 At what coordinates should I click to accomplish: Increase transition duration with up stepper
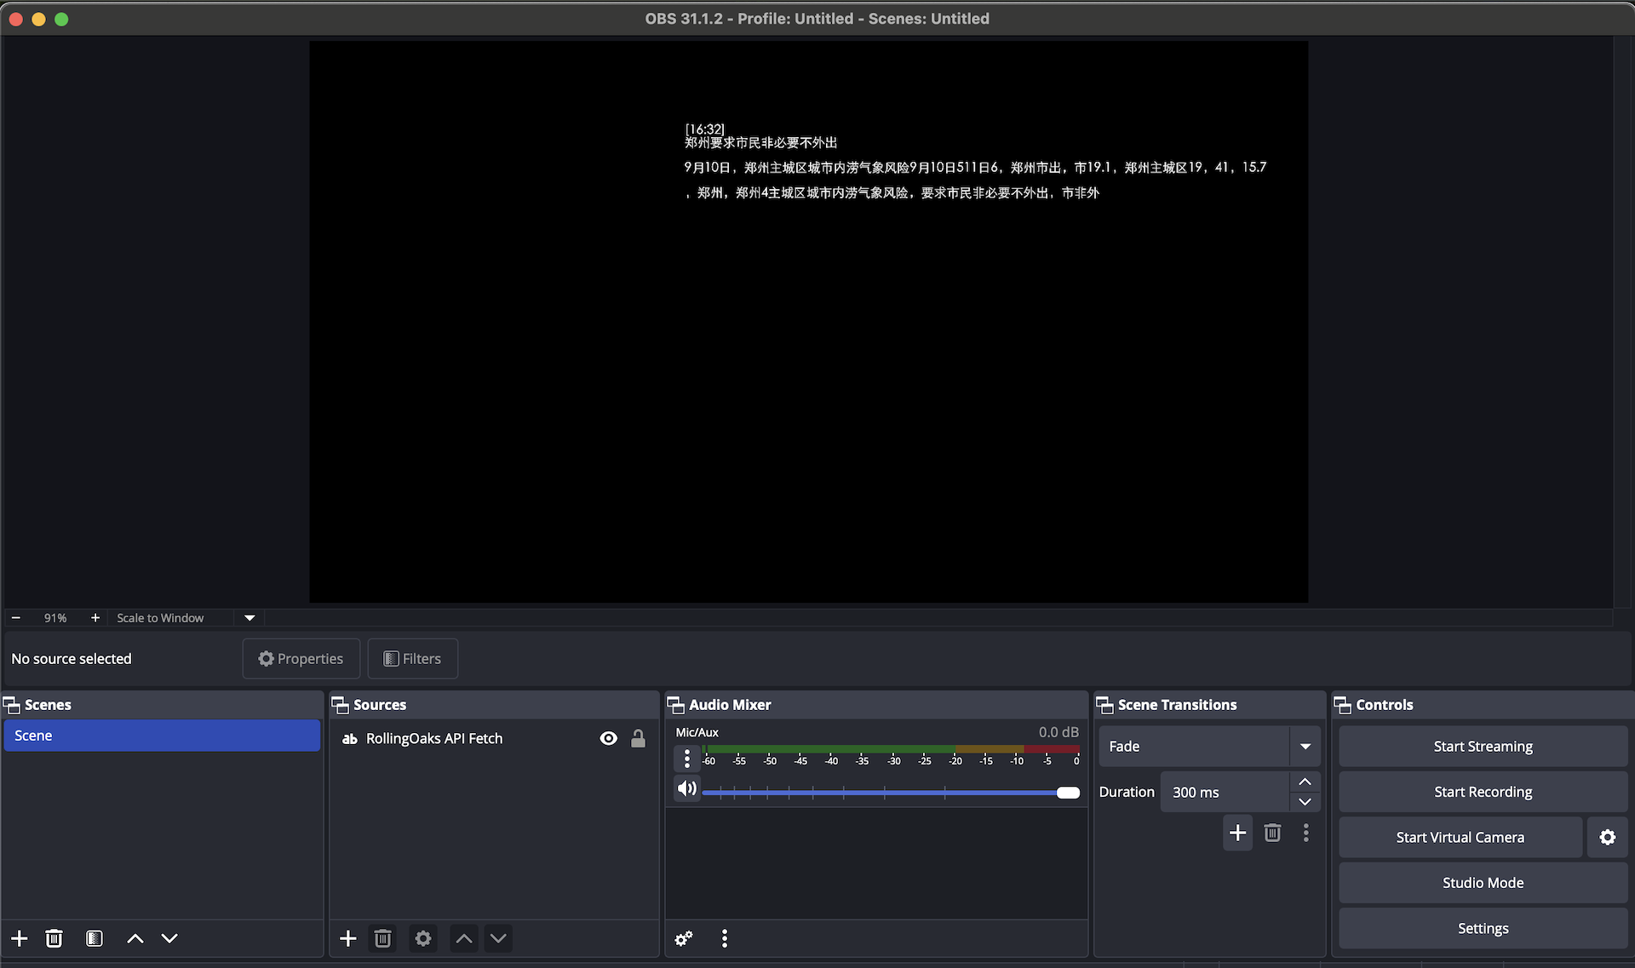(x=1305, y=782)
